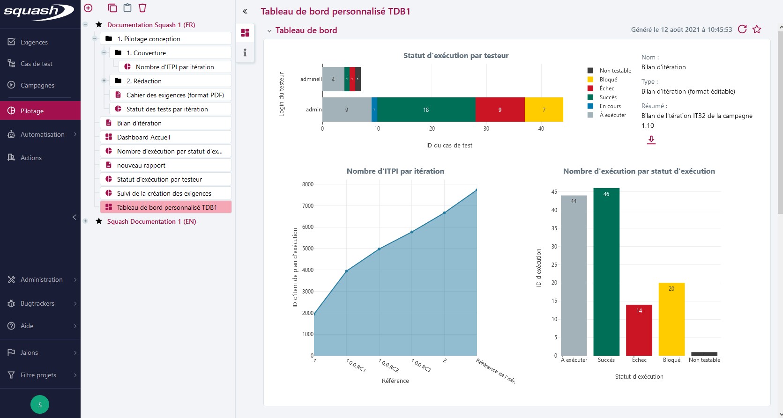Mark dashboard as favorite with star icon
Screen dimensions: 783x418
pos(757,29)
